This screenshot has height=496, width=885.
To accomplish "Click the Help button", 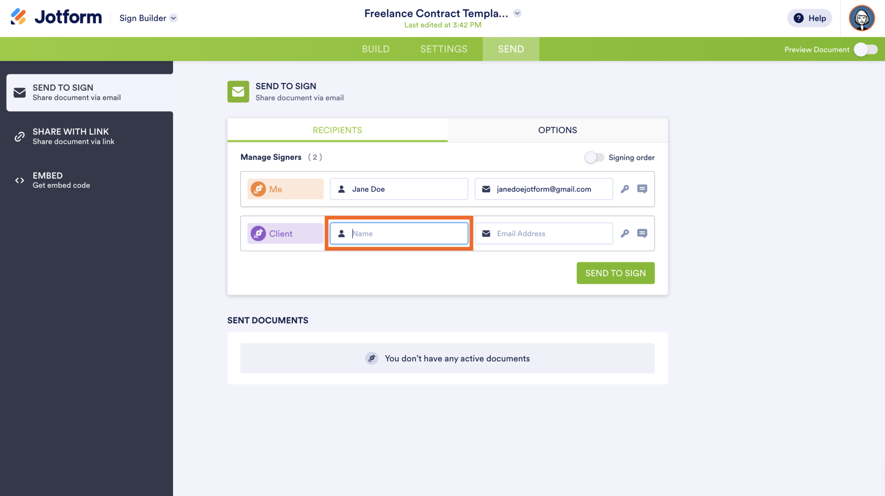I will point(809,18).
